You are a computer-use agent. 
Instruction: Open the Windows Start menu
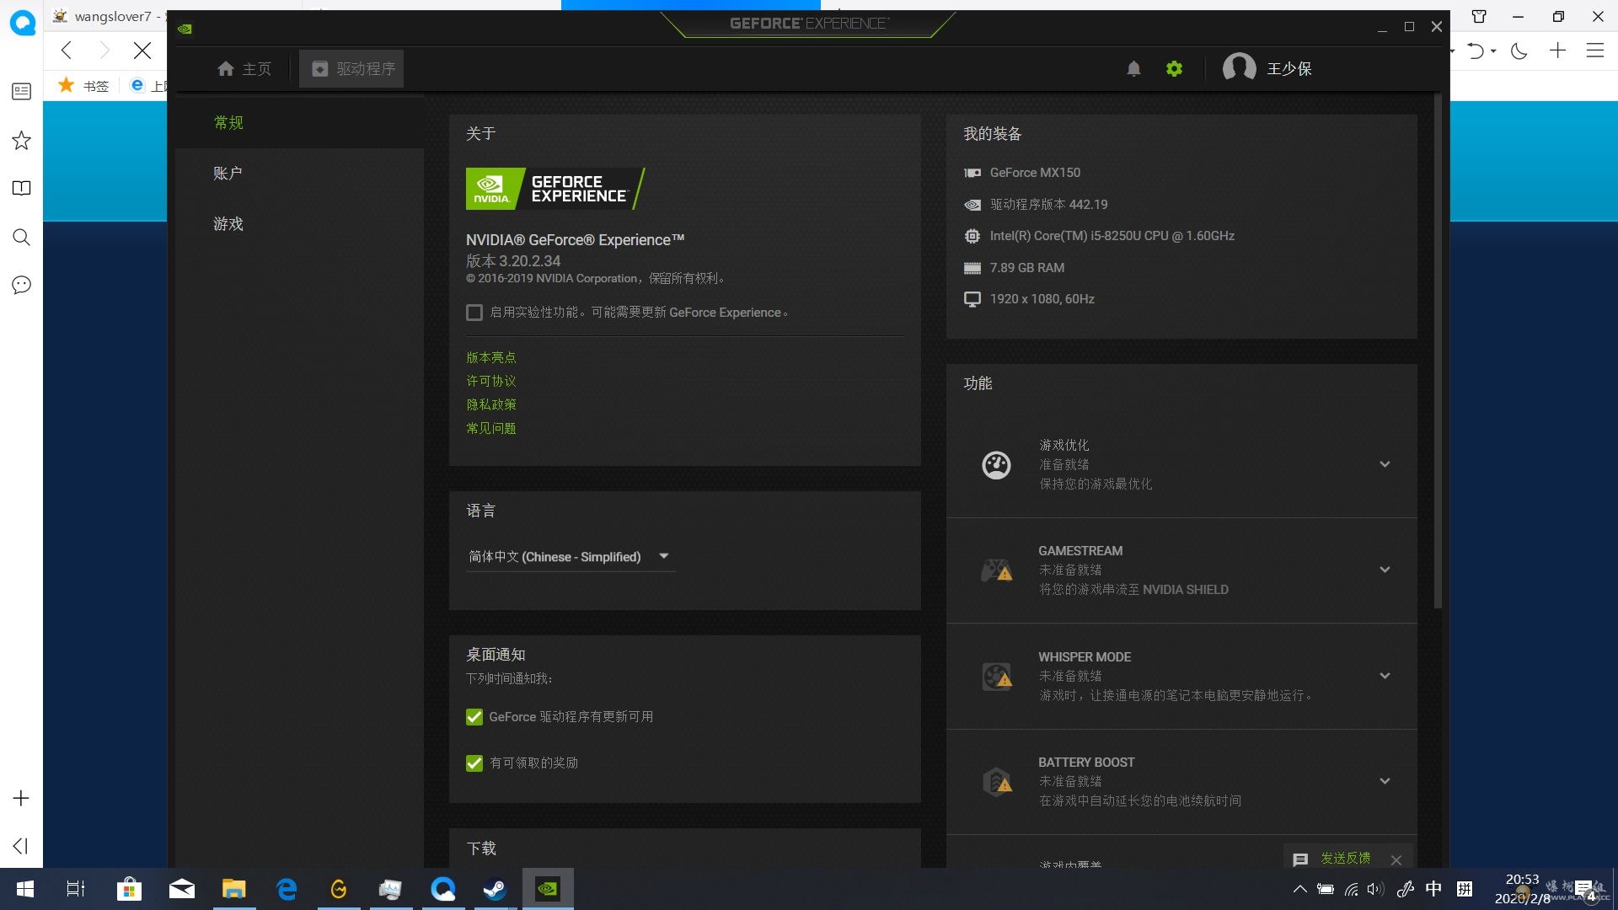(x=25, y=889)
